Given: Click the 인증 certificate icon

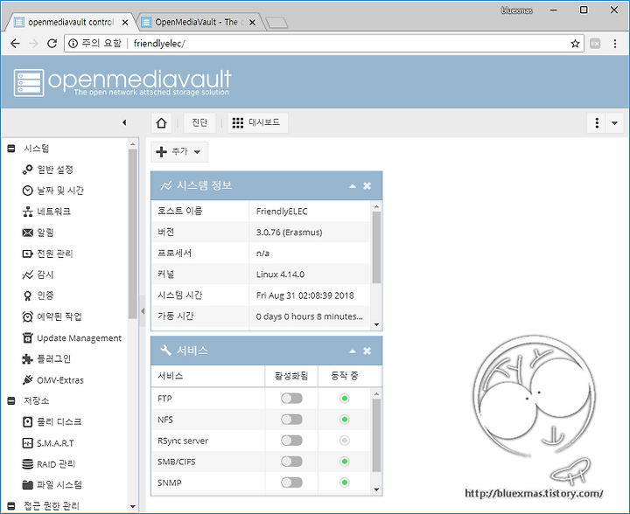Looking at the screenshot, I should [27, 295].
